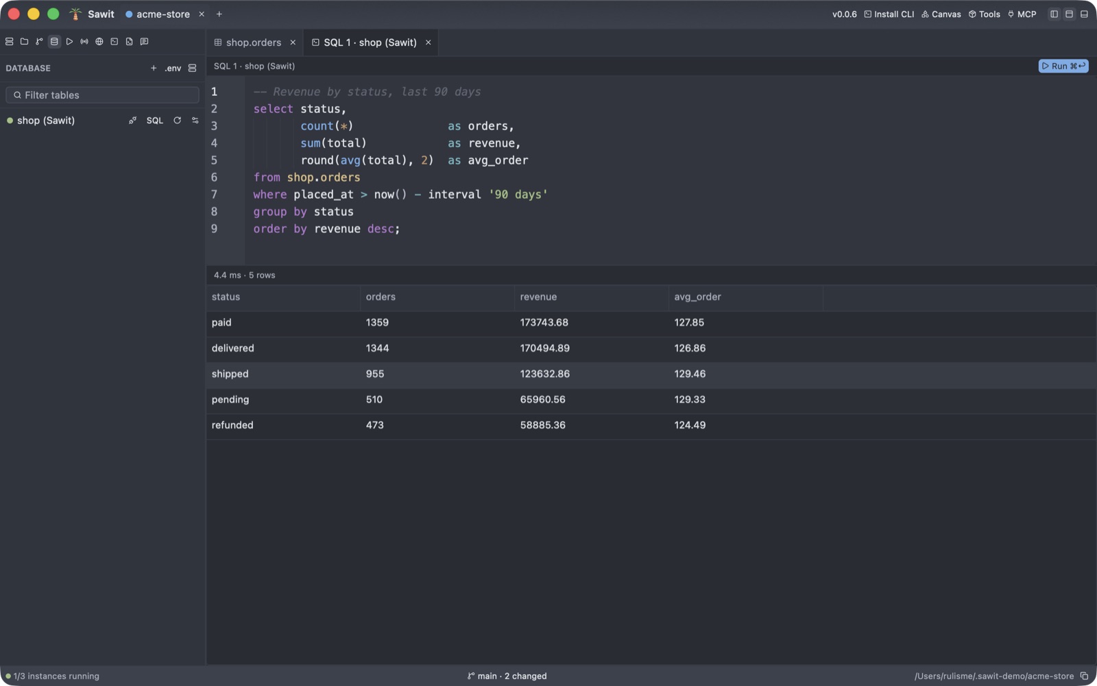Select the refunded status cell

tap(283, 426)
